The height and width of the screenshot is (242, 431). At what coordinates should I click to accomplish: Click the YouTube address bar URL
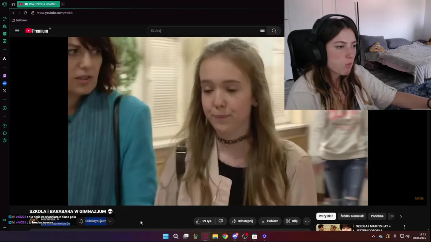point(55,13)
